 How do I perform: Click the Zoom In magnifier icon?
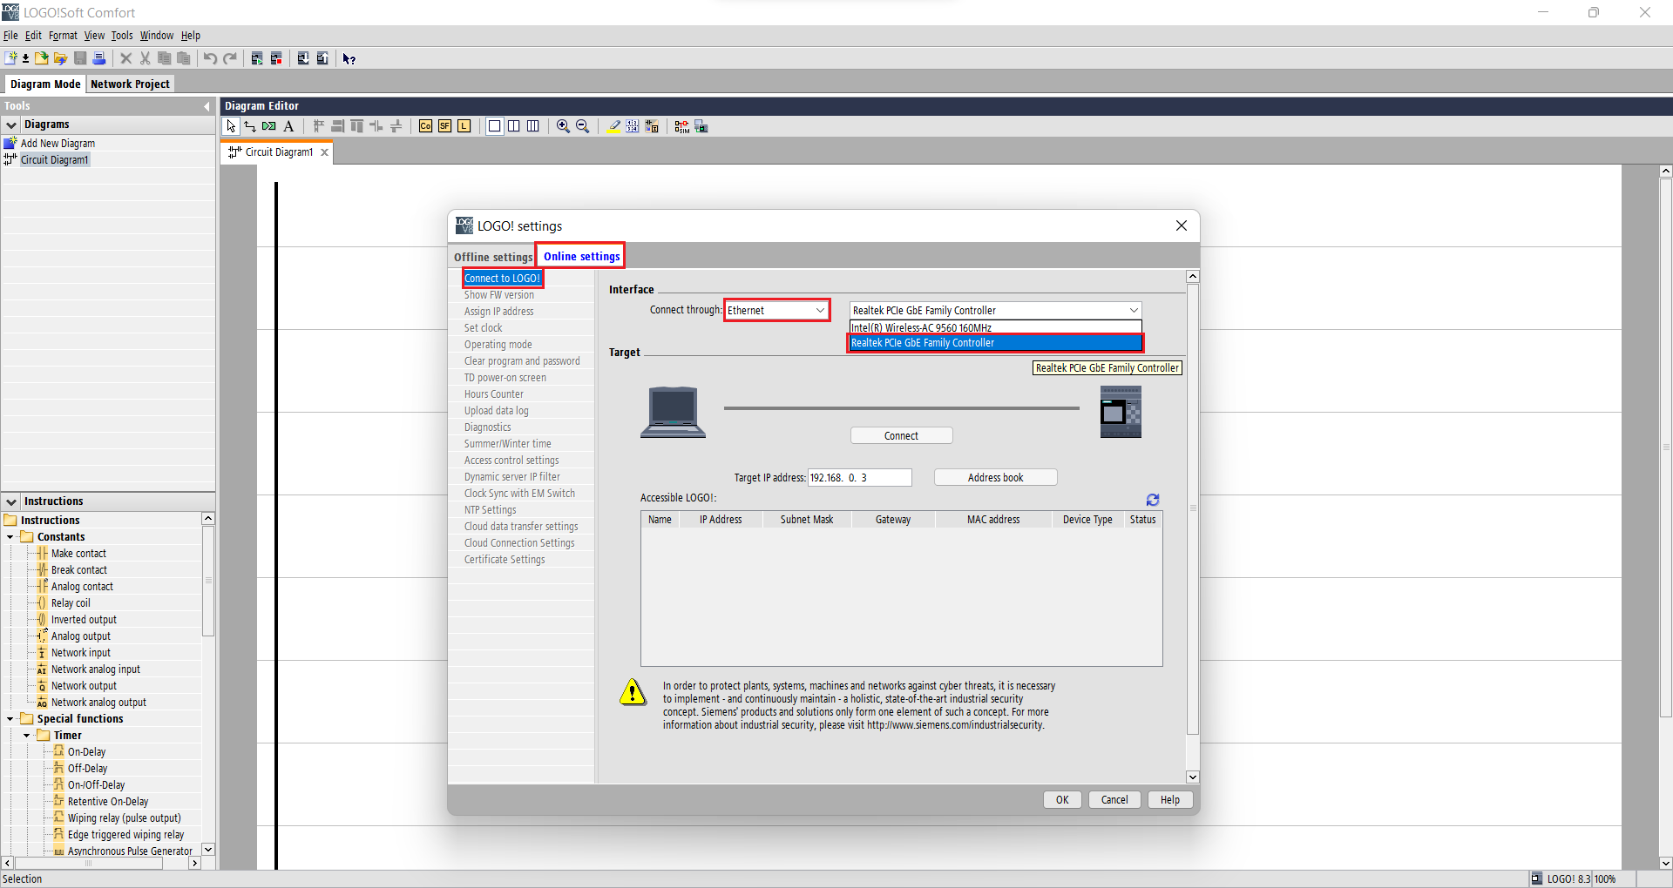pyautogui.click(x=563, y=126)
